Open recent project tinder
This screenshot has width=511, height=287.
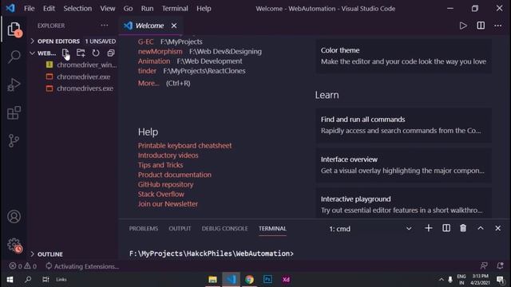(x=147, y=71)
